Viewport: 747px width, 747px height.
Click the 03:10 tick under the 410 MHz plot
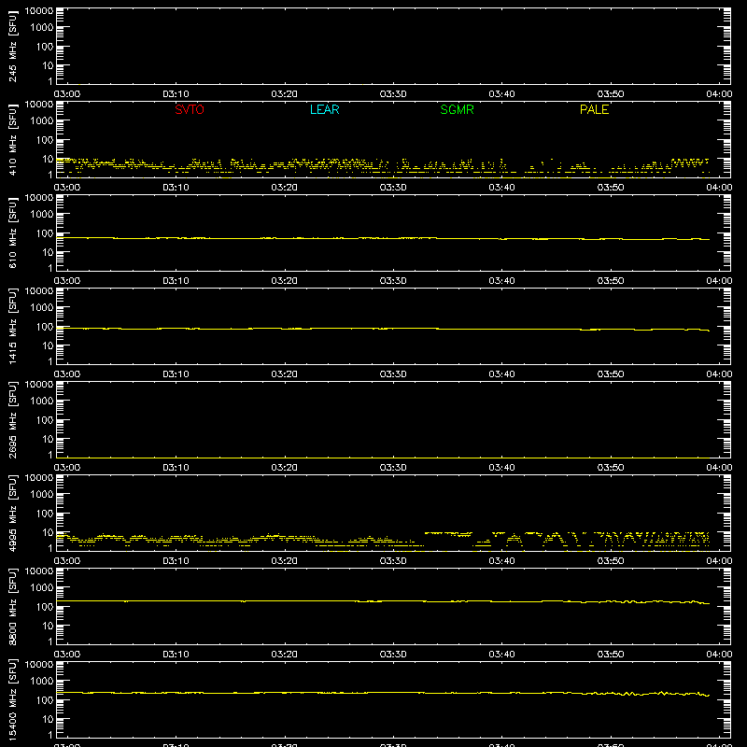point(176,188)
